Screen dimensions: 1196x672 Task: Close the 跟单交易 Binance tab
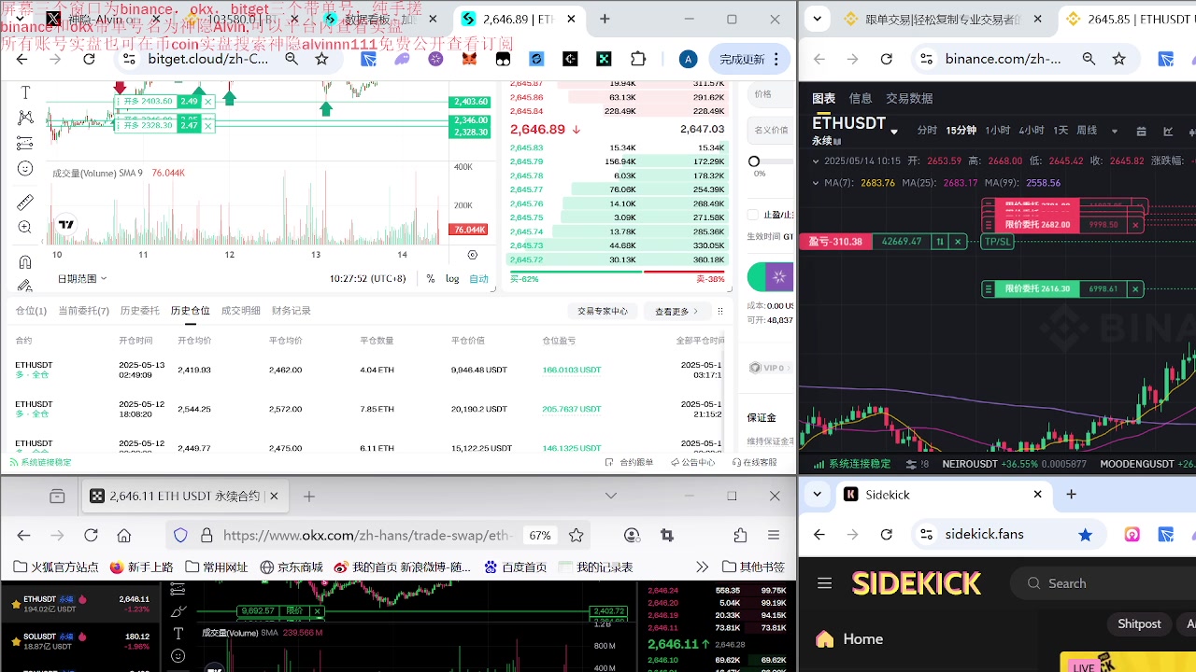[x=1037, y=19]
